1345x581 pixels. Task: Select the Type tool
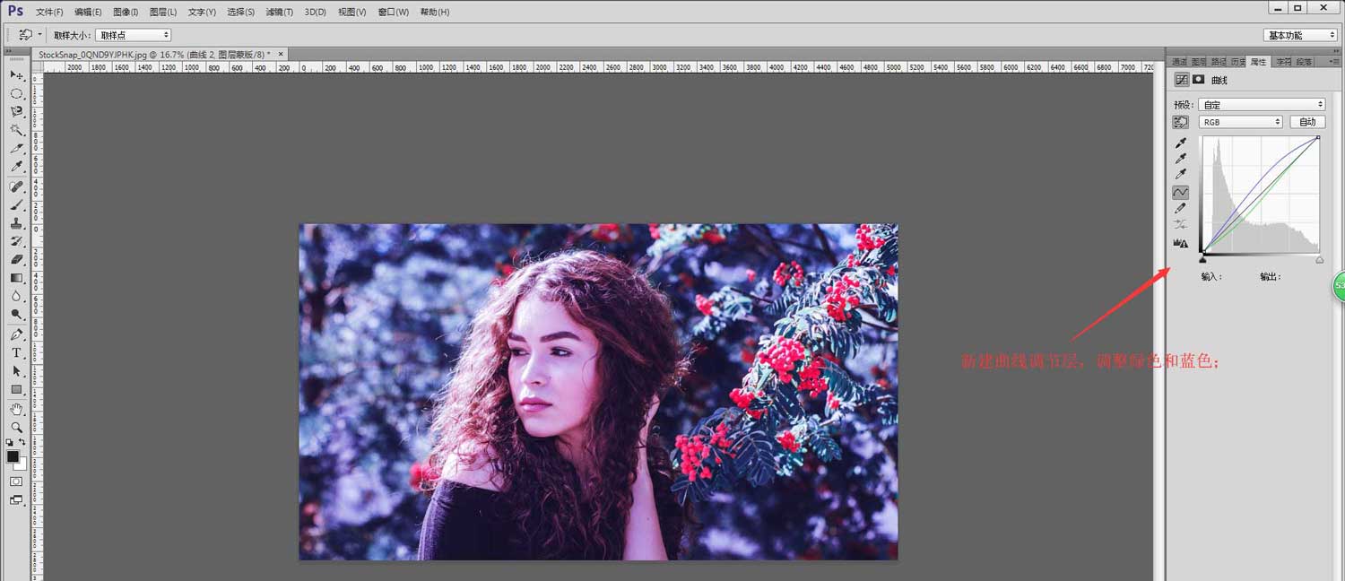point(16,353)
